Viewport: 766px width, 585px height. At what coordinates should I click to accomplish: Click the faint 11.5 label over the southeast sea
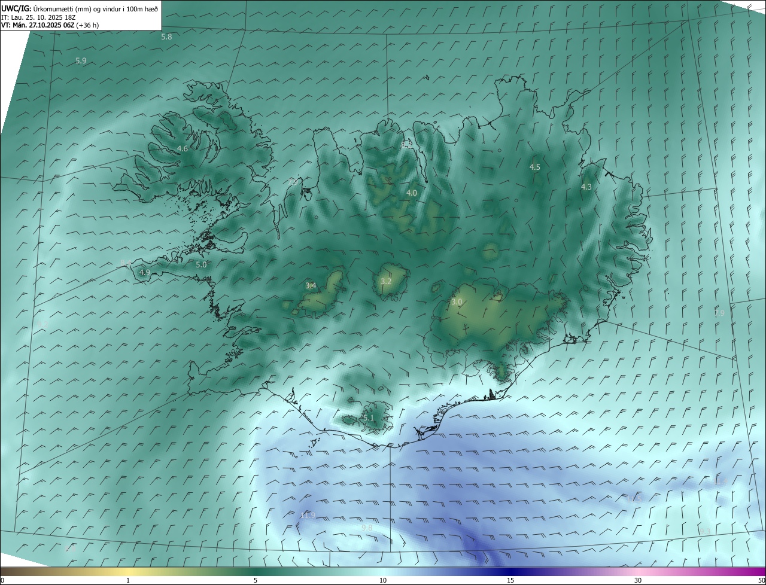(634, 499)
